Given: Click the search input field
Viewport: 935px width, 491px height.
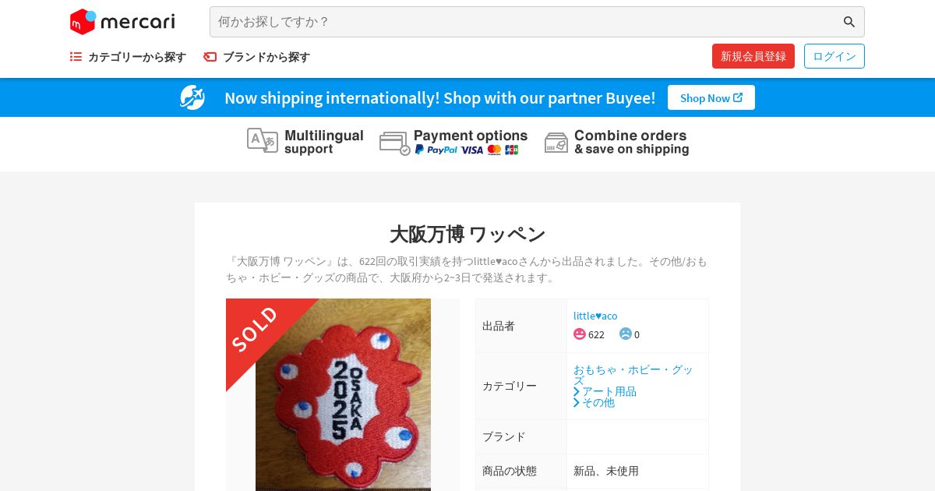Looking at the screenshot, I should tap(526, 22).
